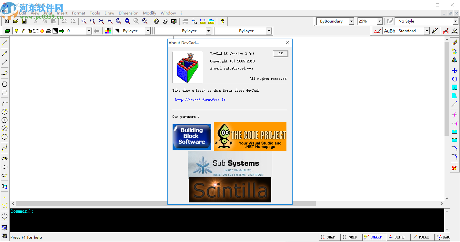Viewport: 460px width, 242px height.
Task: Save the drawing with the floppy disk icon
Action: [24, 21]
